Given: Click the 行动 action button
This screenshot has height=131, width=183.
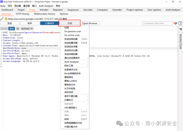Looking at the screenshot, I should (70, 23).
